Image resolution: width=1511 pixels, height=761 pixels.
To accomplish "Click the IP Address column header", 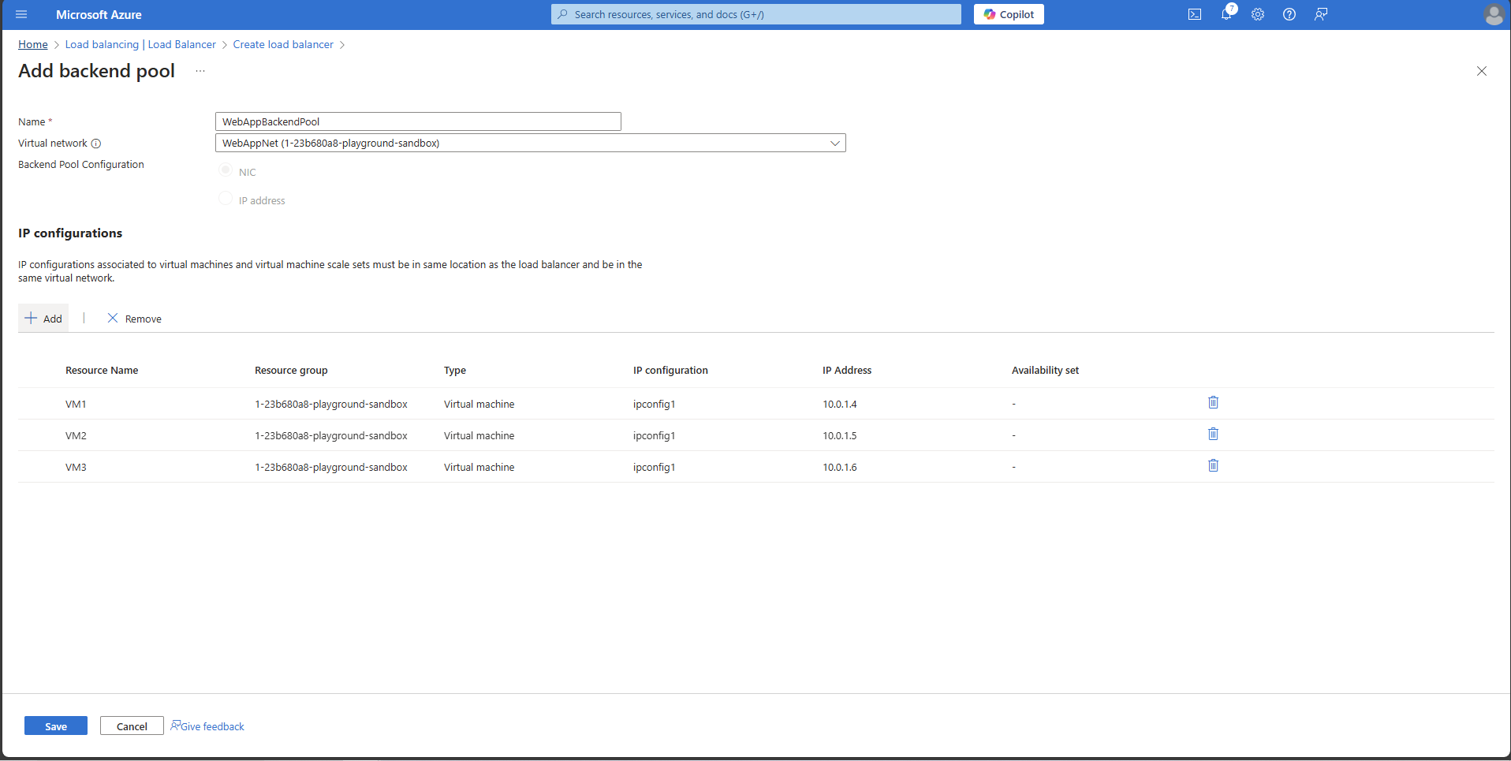I will pyautogui.click(x=847, y=371).
